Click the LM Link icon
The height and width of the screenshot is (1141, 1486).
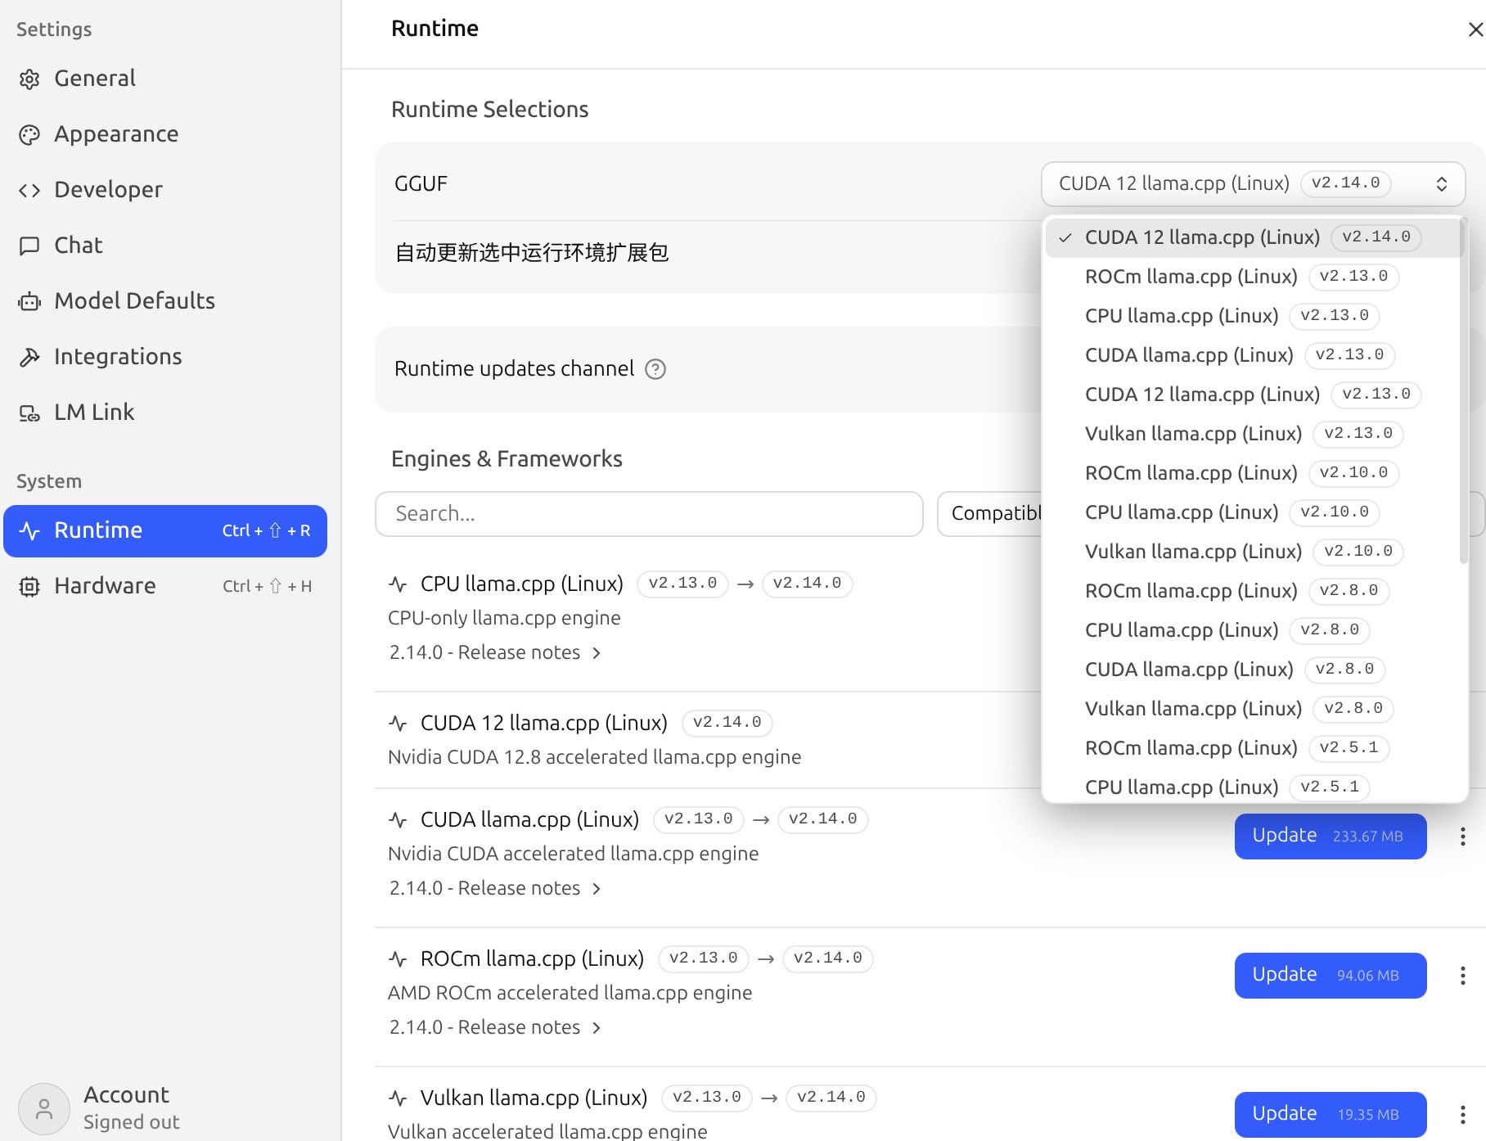pos(29,413)
